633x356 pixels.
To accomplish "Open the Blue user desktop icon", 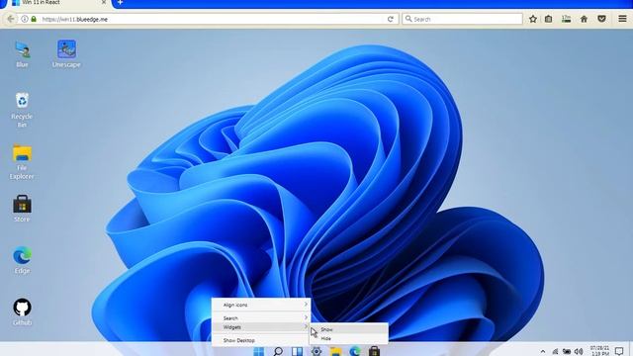I will 22,54.
